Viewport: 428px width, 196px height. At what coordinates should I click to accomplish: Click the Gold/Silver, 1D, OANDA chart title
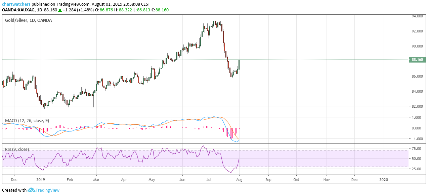point(28,20)
